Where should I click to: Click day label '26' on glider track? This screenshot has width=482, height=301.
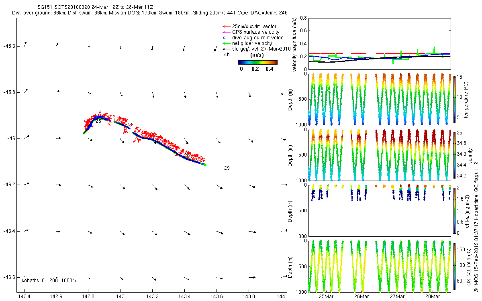pos(129,125)
